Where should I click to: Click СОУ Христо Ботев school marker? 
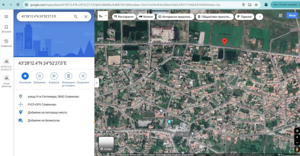(x=161, y=111)
